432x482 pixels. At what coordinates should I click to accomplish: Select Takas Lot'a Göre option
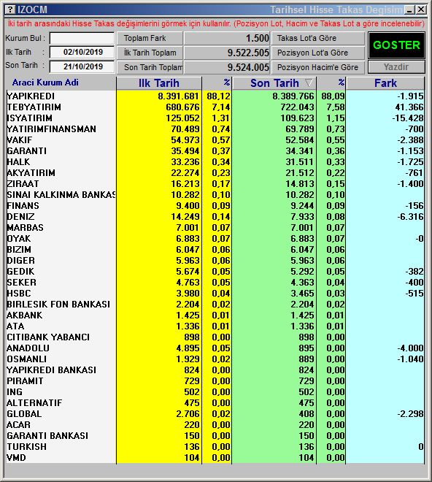coord(317,39)
